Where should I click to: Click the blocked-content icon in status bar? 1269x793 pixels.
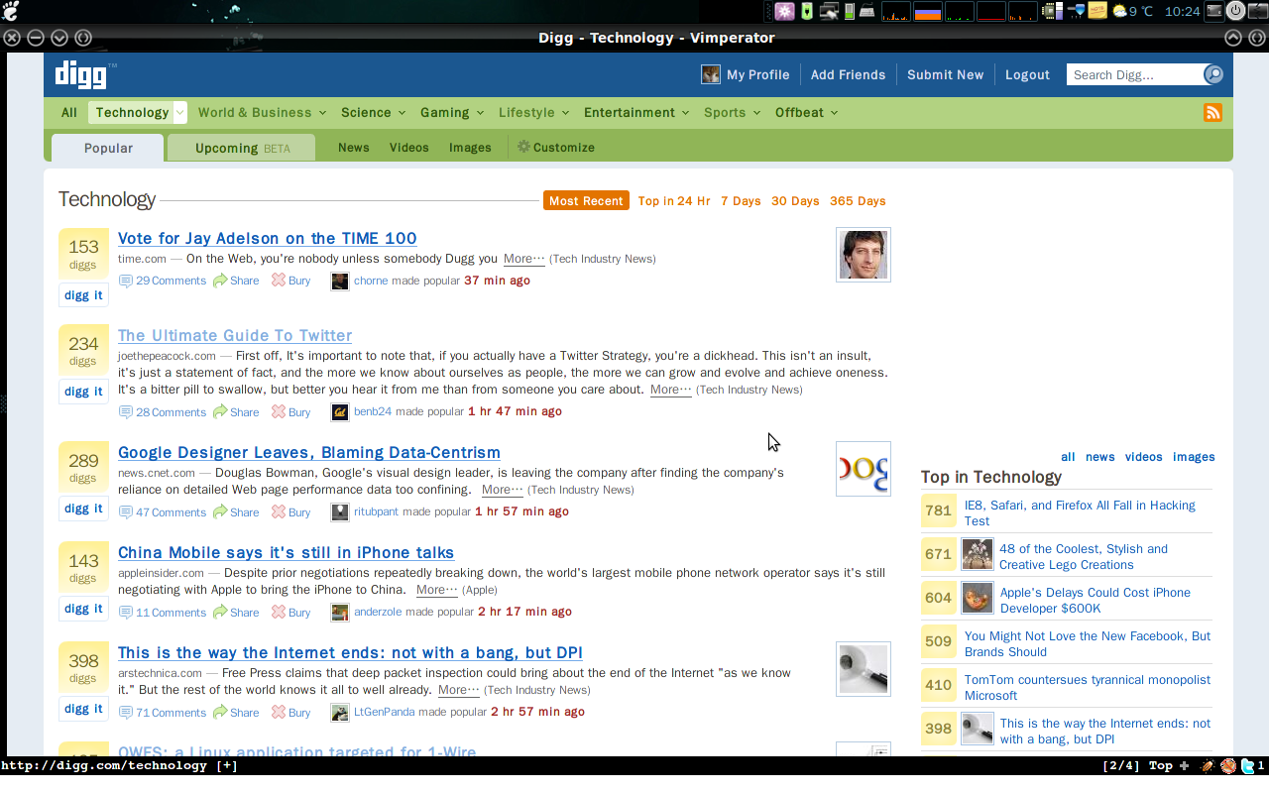[x=1227, y=765]
